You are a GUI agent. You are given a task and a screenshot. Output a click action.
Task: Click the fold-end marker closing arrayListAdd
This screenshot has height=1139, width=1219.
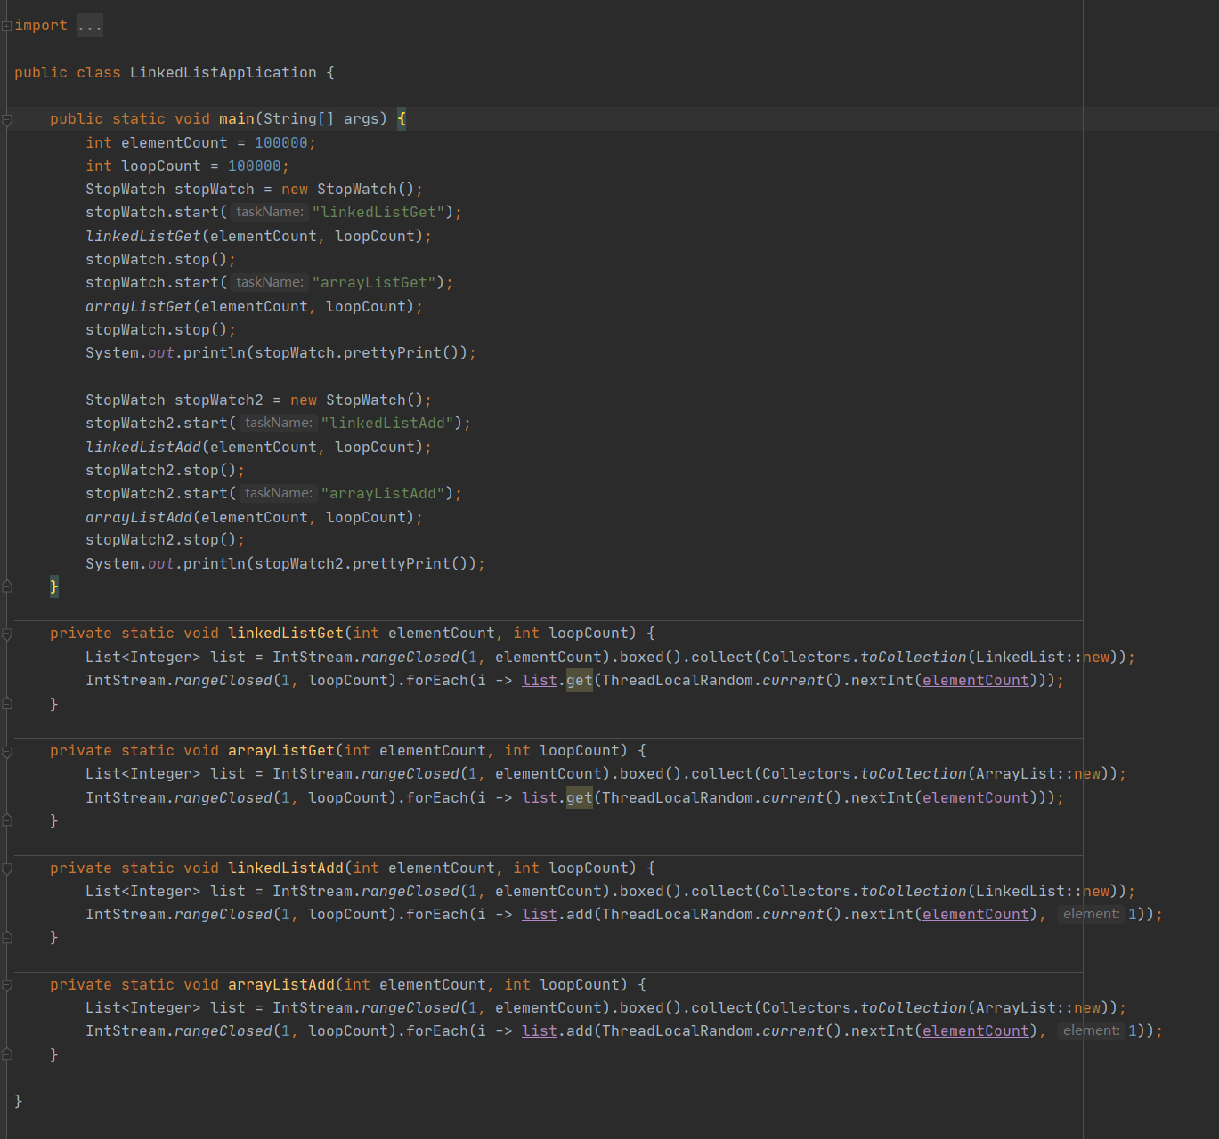tap(6, 1054)
